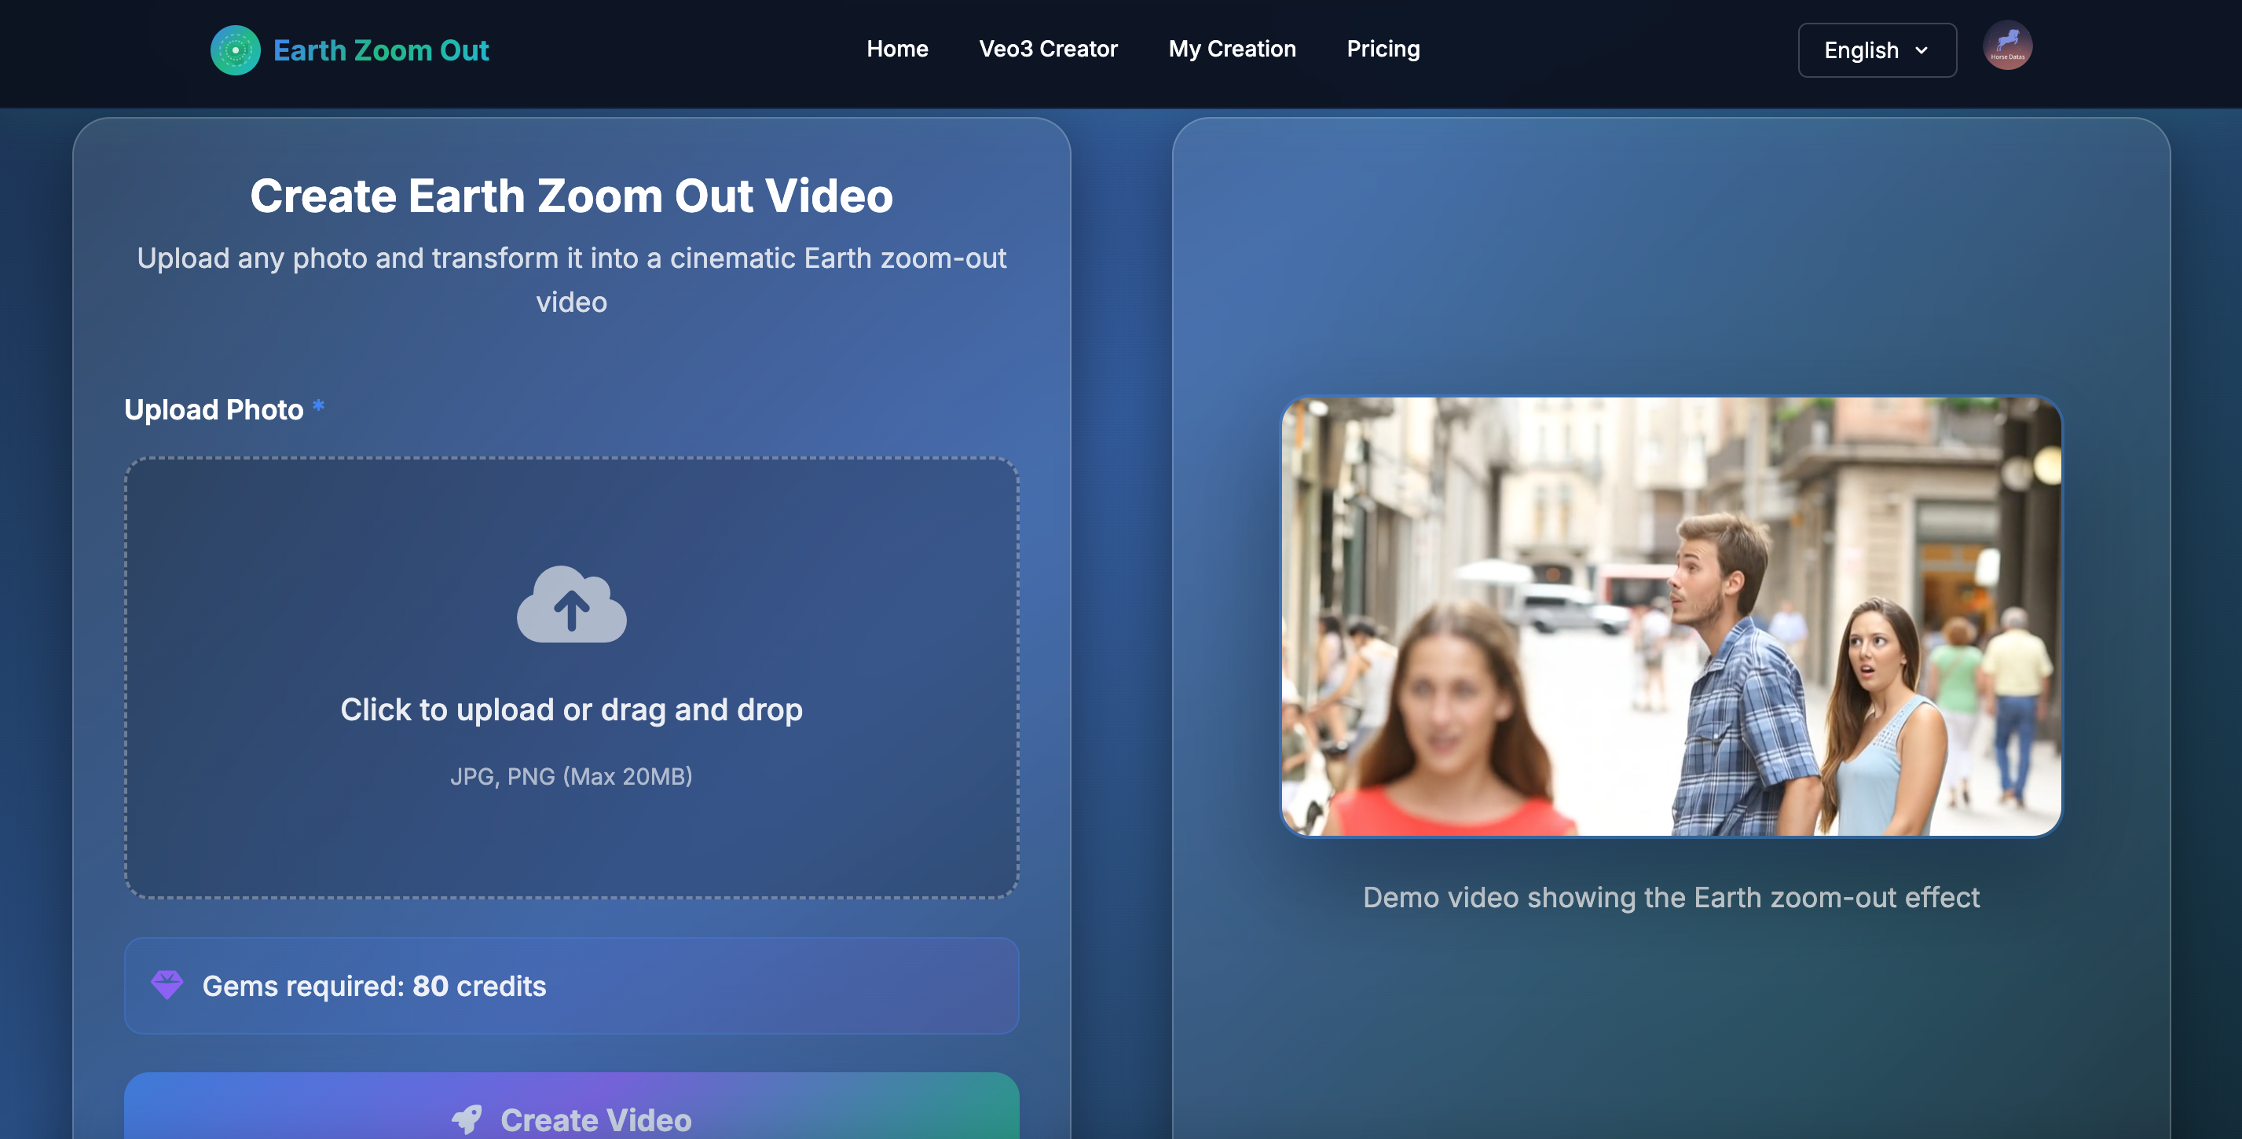Open the English language dropdown
The image size is (2242, 1139).
click(1877, 49)
